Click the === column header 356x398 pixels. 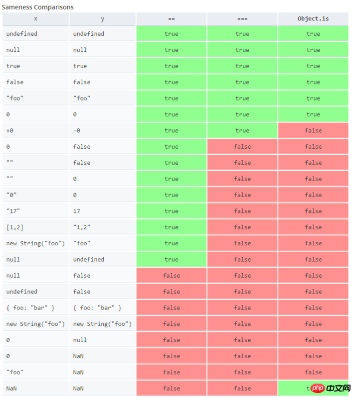tap(242, 19)
